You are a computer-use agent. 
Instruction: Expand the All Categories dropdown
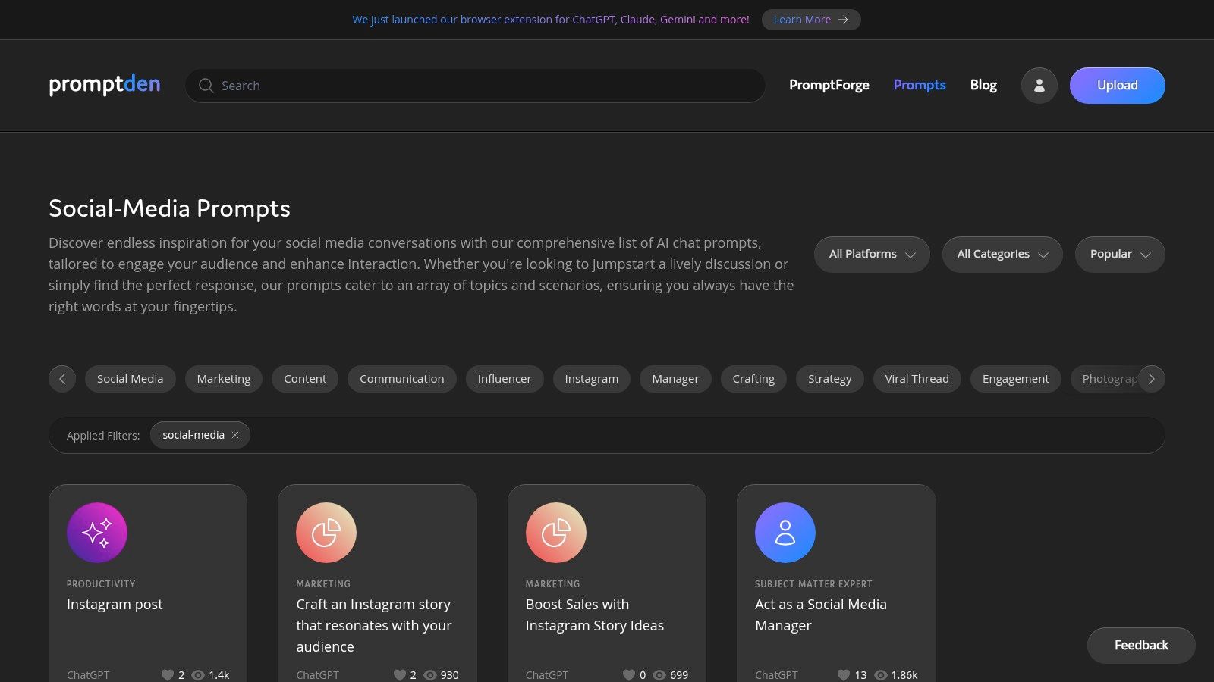1002,255
